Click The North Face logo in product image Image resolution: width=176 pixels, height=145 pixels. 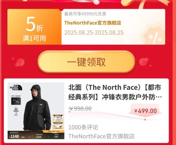coord(16,87)
